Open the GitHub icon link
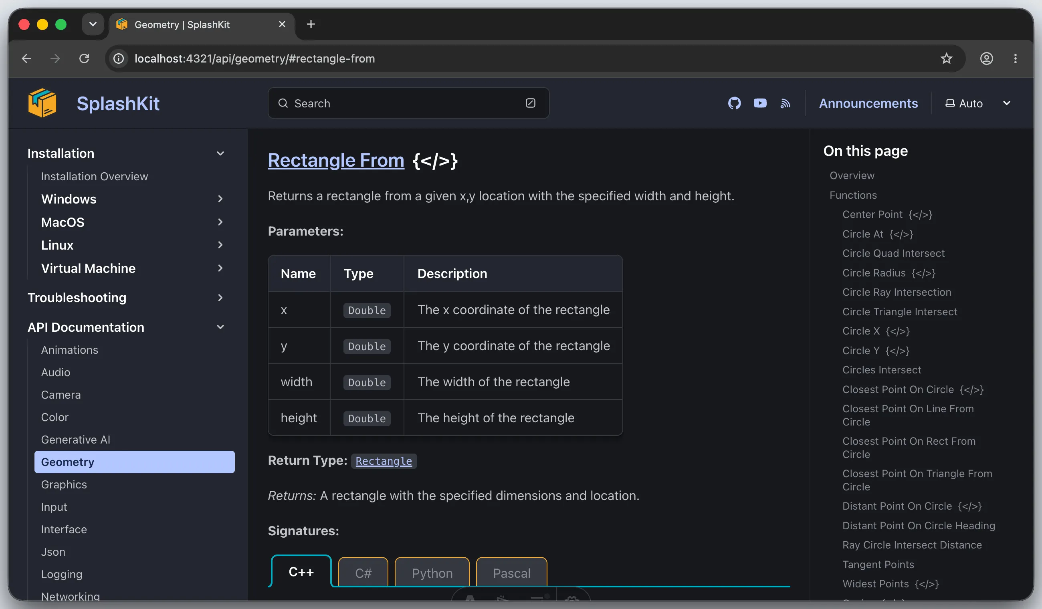Screen dimensions: 1042x609 click(x=734, y=103)
